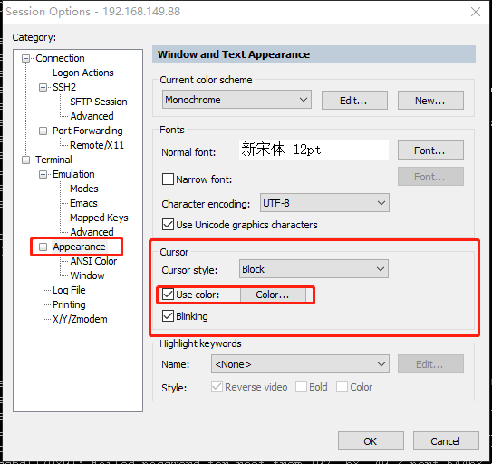Click Edit... for Highlight keywords
This screenshot has height=464, width=492.
click(x=430, y=364)
